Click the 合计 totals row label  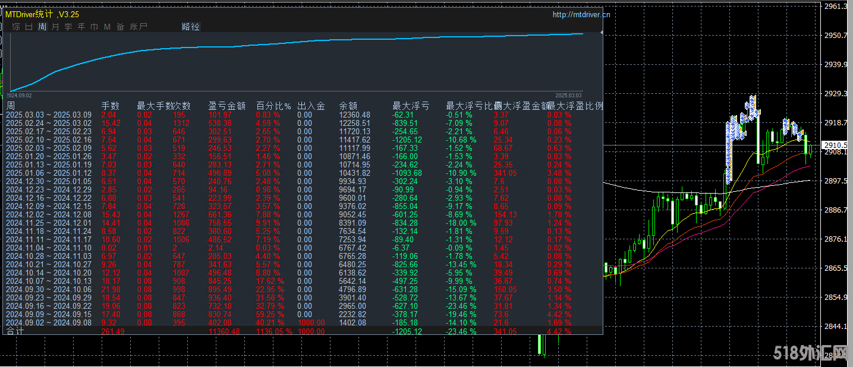[14, 331]
